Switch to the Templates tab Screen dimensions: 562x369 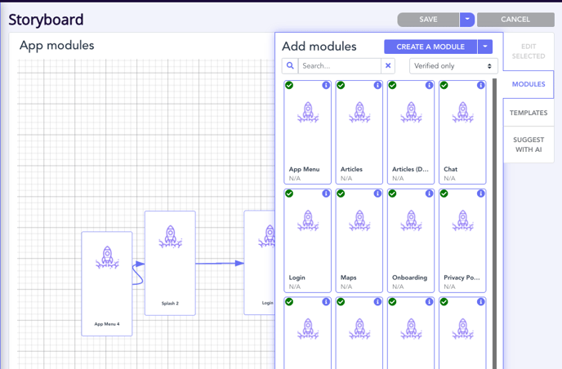click(x=529, y=113)
